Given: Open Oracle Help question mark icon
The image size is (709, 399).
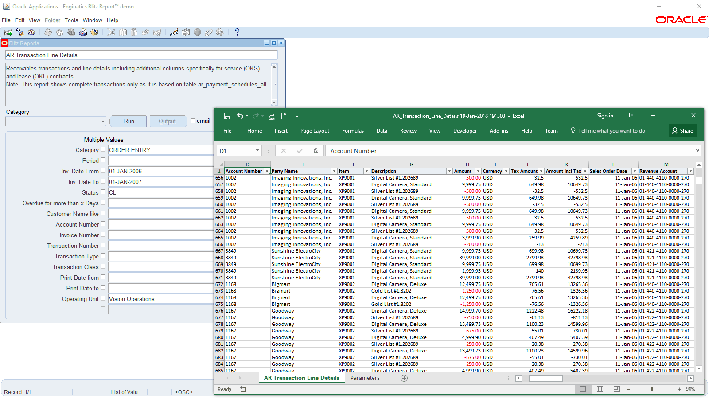Looking at the screenshot, I should (237, 32).
